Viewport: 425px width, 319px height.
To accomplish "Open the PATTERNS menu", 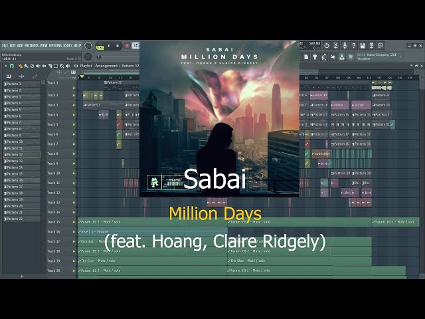I will 31,46.
